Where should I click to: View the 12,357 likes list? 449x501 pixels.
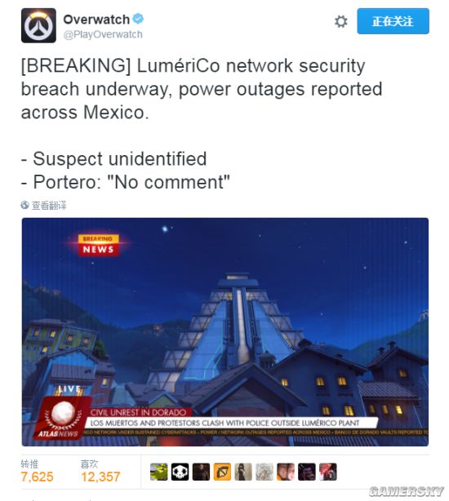pyautogui.click(x=100, y=477)
